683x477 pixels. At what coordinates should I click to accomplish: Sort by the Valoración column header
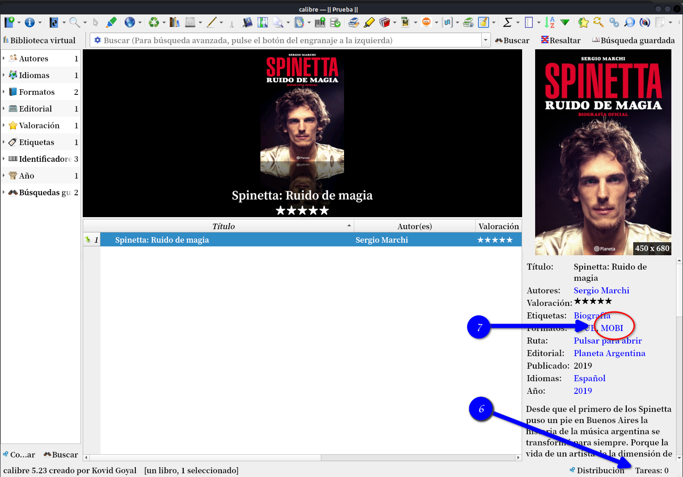498,226
